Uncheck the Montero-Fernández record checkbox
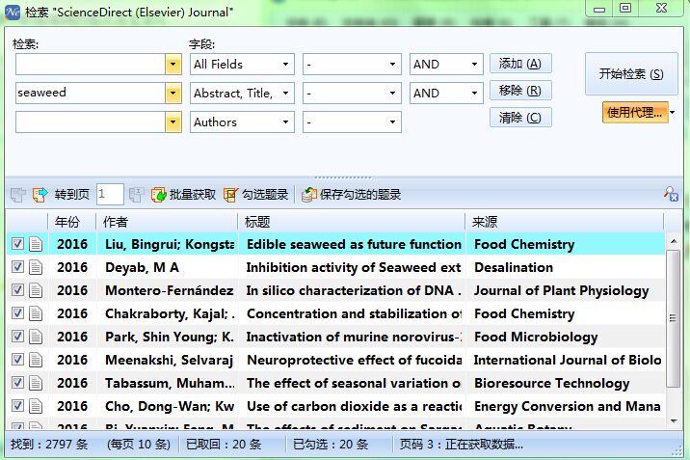Image resolution: width=690 pixels, height=460 pixels. pos(17,289)
